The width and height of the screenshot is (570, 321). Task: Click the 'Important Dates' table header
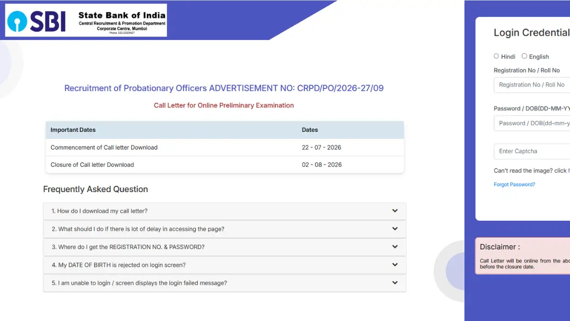coord(73,130)
